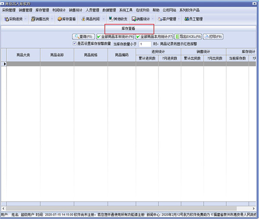Open the 销售出货 toolbar icon
Viewport: 259px width, 219px height.
(33, 19)
